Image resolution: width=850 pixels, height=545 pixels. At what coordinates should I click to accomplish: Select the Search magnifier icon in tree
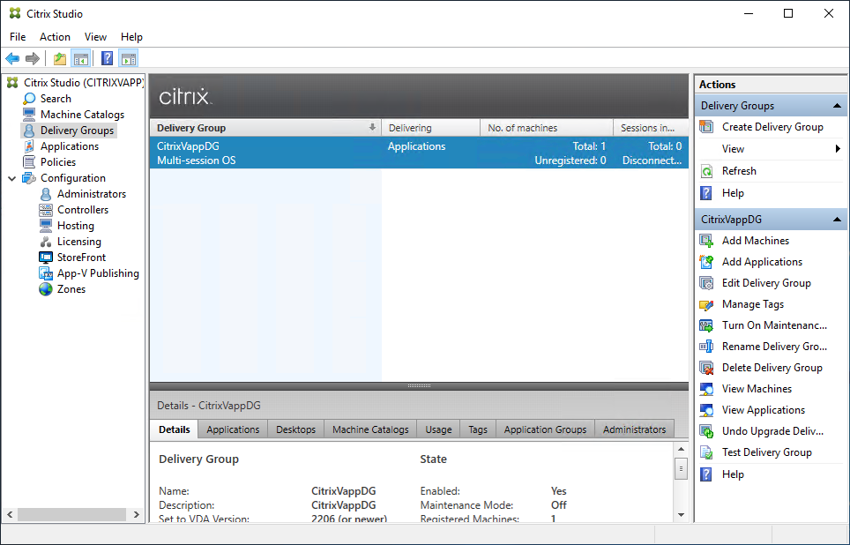point(29,99)
